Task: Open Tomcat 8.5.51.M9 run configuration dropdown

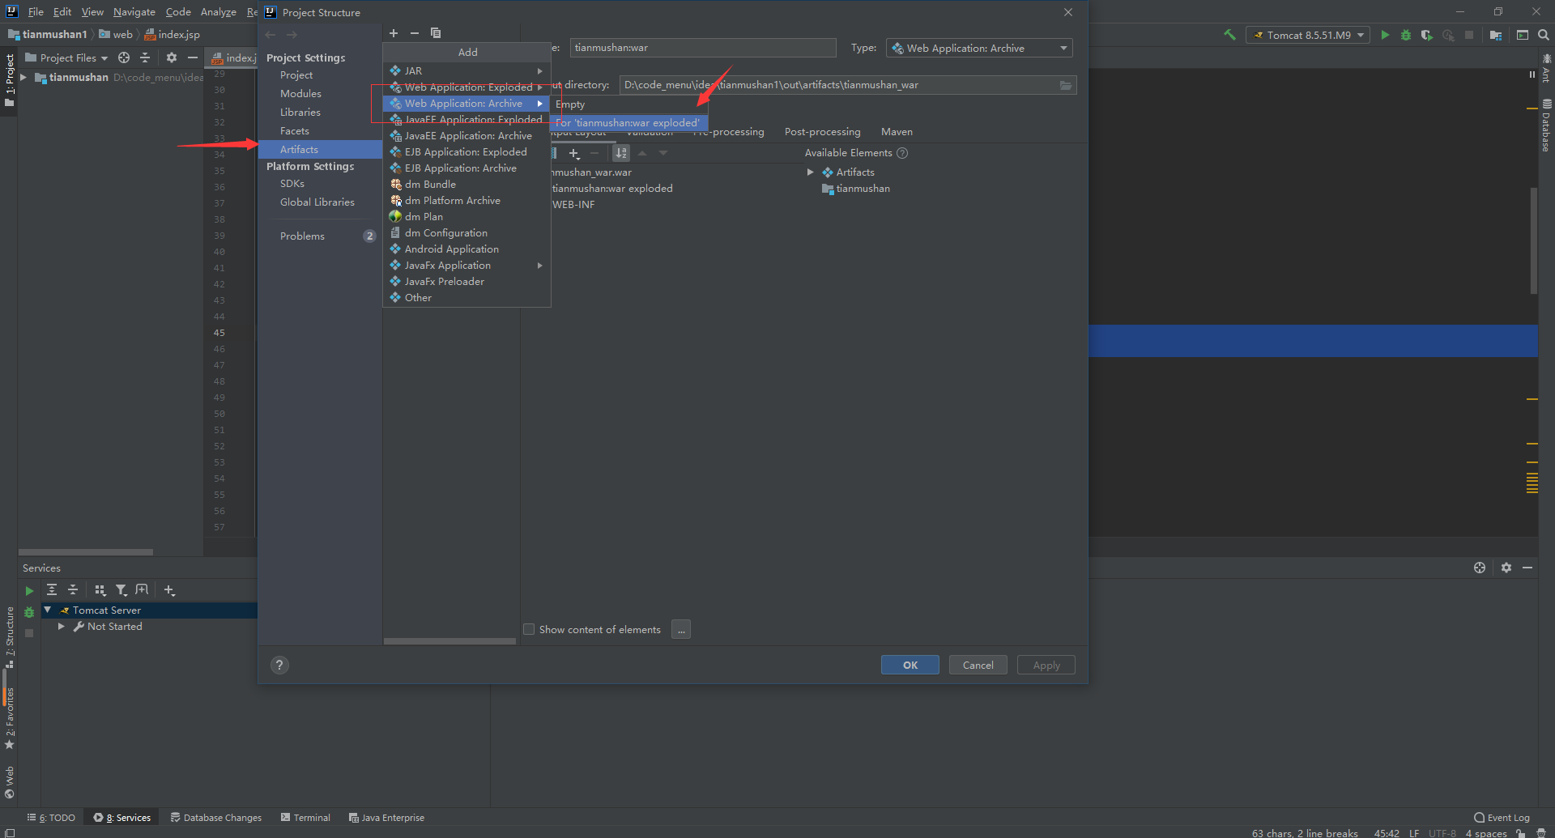Action: (1308, 35)
